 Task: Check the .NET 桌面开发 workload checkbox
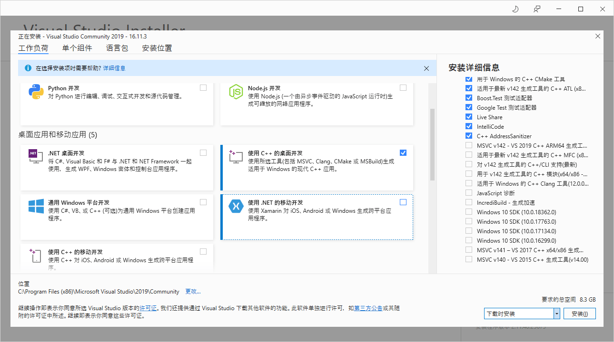coord(203,152)
